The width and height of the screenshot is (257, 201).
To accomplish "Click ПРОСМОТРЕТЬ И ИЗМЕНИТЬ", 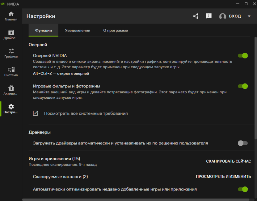I will point(223,176).
